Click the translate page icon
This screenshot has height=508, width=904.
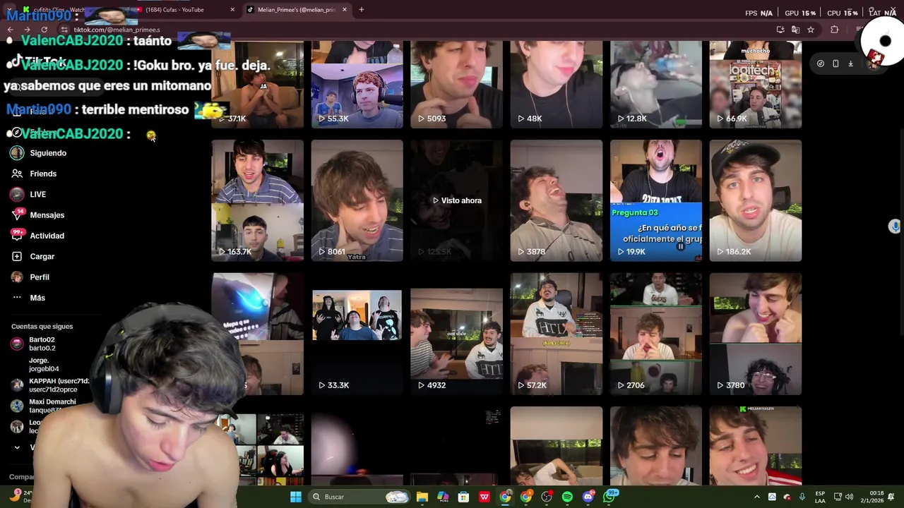(795, 30)
